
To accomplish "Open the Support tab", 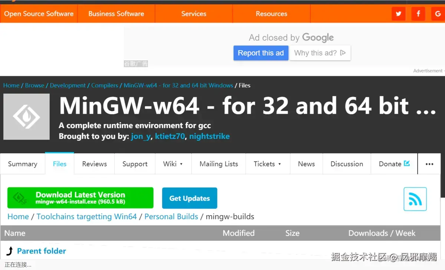I will [135, 164].
